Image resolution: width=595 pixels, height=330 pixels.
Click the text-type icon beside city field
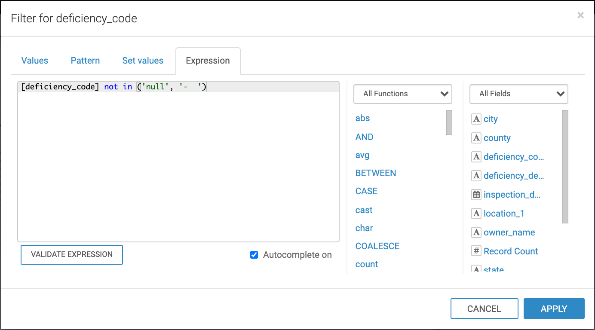pos(476,119)
